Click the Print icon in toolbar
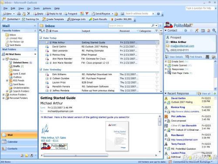 click(19, 14)
